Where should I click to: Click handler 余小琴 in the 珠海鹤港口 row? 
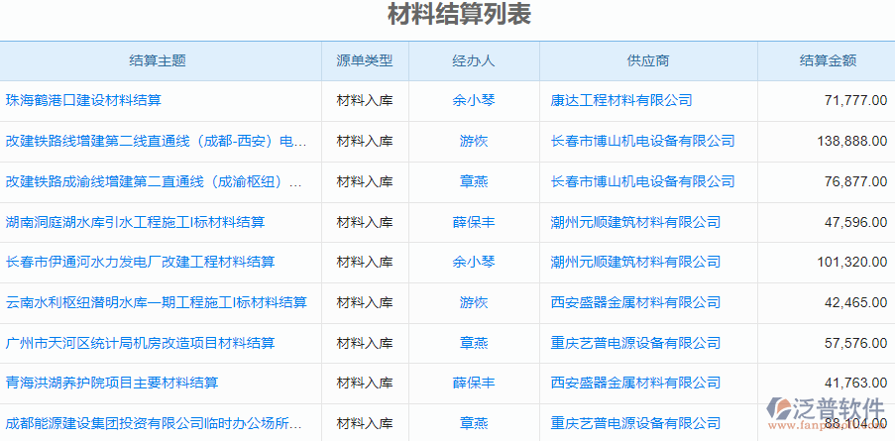point(474,100)
